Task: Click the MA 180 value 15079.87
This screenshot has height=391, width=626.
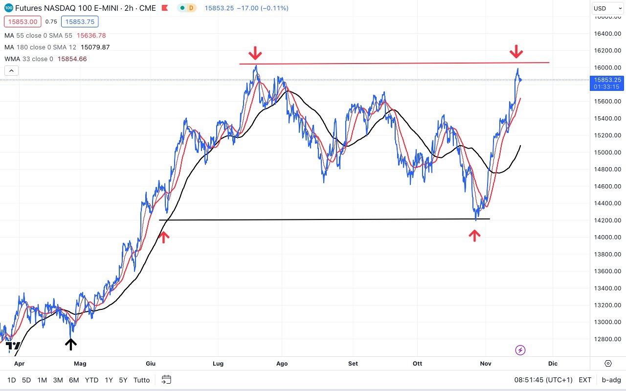Action: tap(95, 47)
